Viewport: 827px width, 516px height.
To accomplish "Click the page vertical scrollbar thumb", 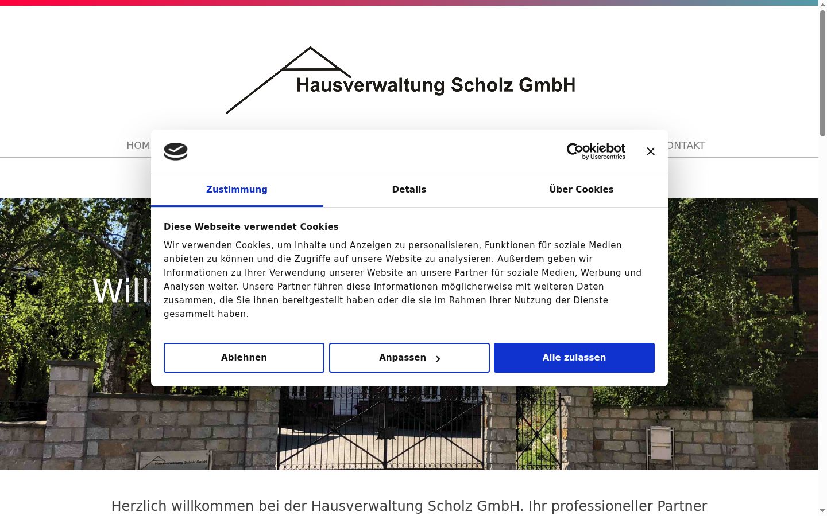I will [x=822, y=73].
